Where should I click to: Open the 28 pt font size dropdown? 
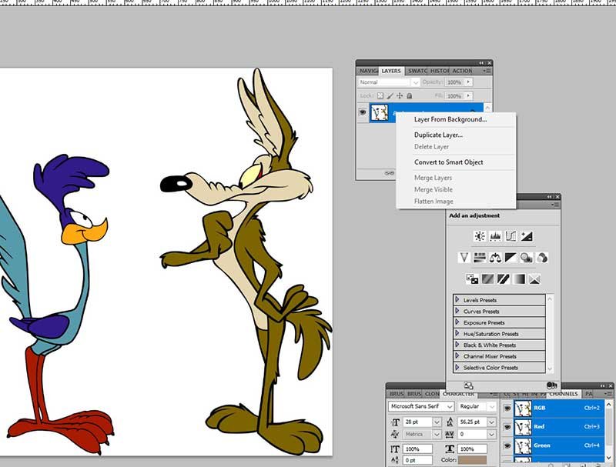tap(437, 422)
